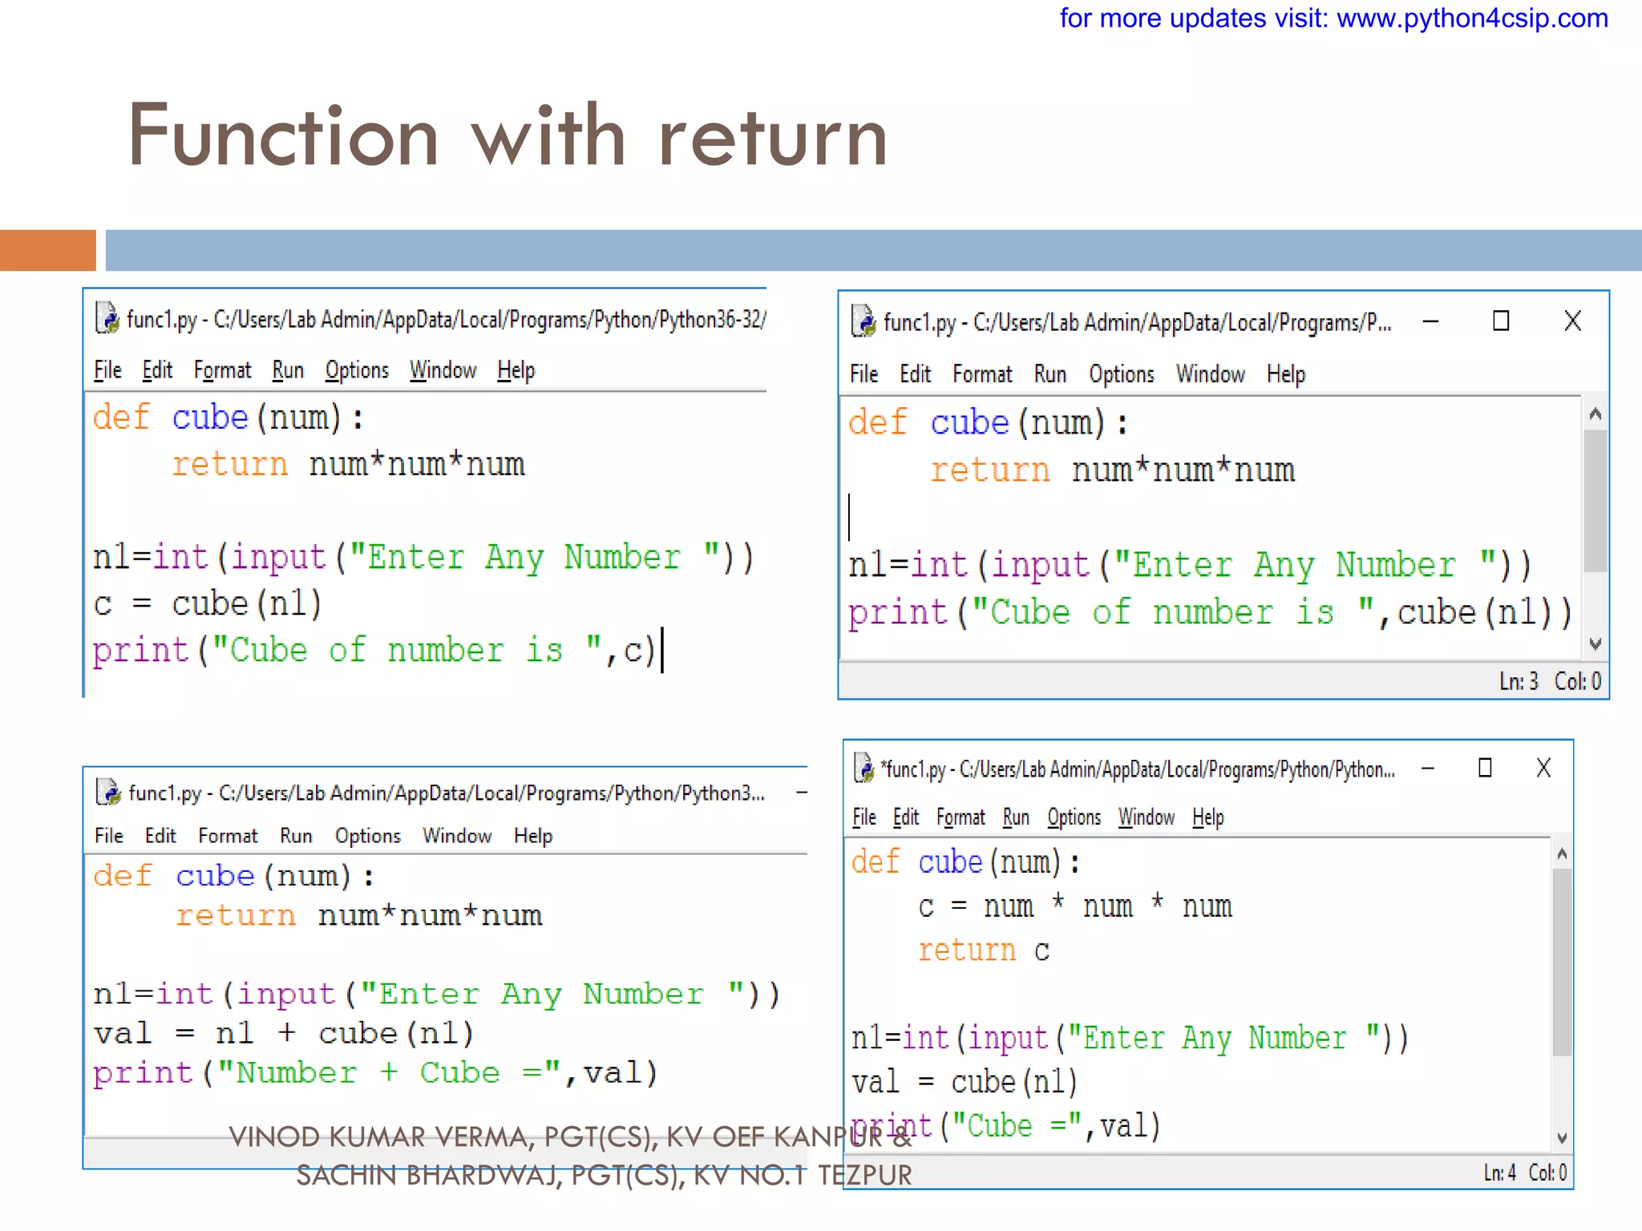Open Edit menu in the top-left window
The width and height of the screenshot is (1642, 1231).
(x=157, y=370)
